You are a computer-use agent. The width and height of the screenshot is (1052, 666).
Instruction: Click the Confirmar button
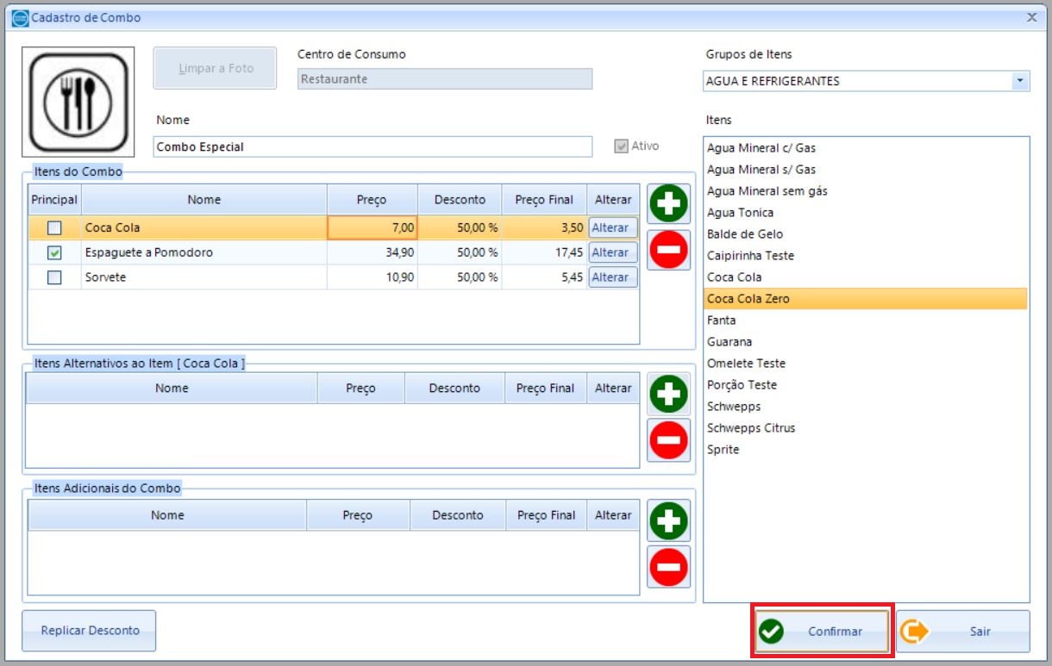click(822, 632)
